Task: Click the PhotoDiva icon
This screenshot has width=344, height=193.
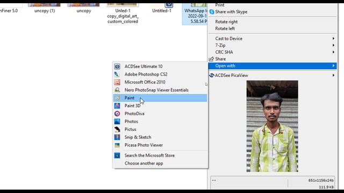Action: [x=117, y=114]
